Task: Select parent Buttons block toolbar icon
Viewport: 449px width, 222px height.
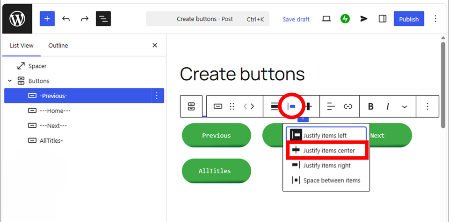Action: [x=191, y=106]
